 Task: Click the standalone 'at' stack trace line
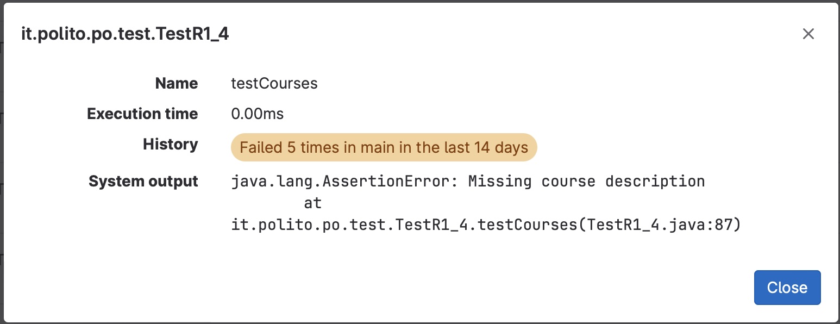click(x=312, y=203)
